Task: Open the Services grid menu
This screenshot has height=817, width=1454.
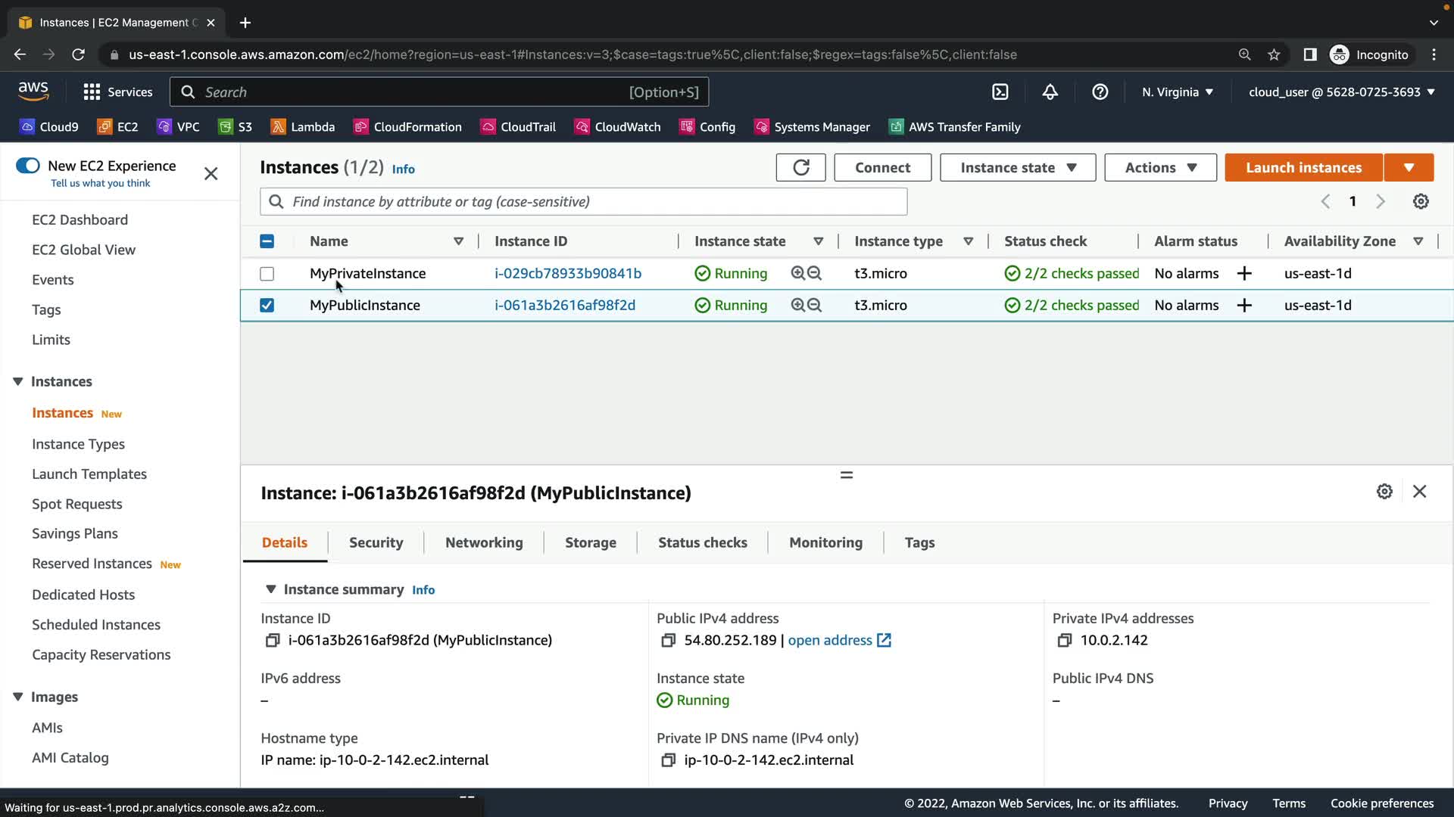Action: (x=92, y=92)
